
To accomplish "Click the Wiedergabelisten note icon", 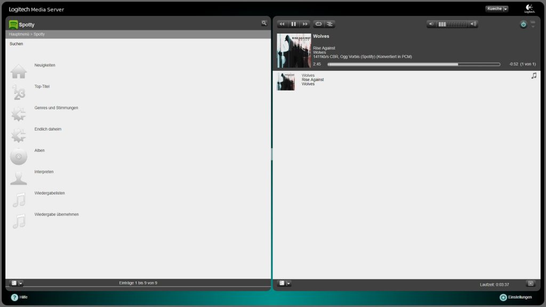I will coord(19,199).
